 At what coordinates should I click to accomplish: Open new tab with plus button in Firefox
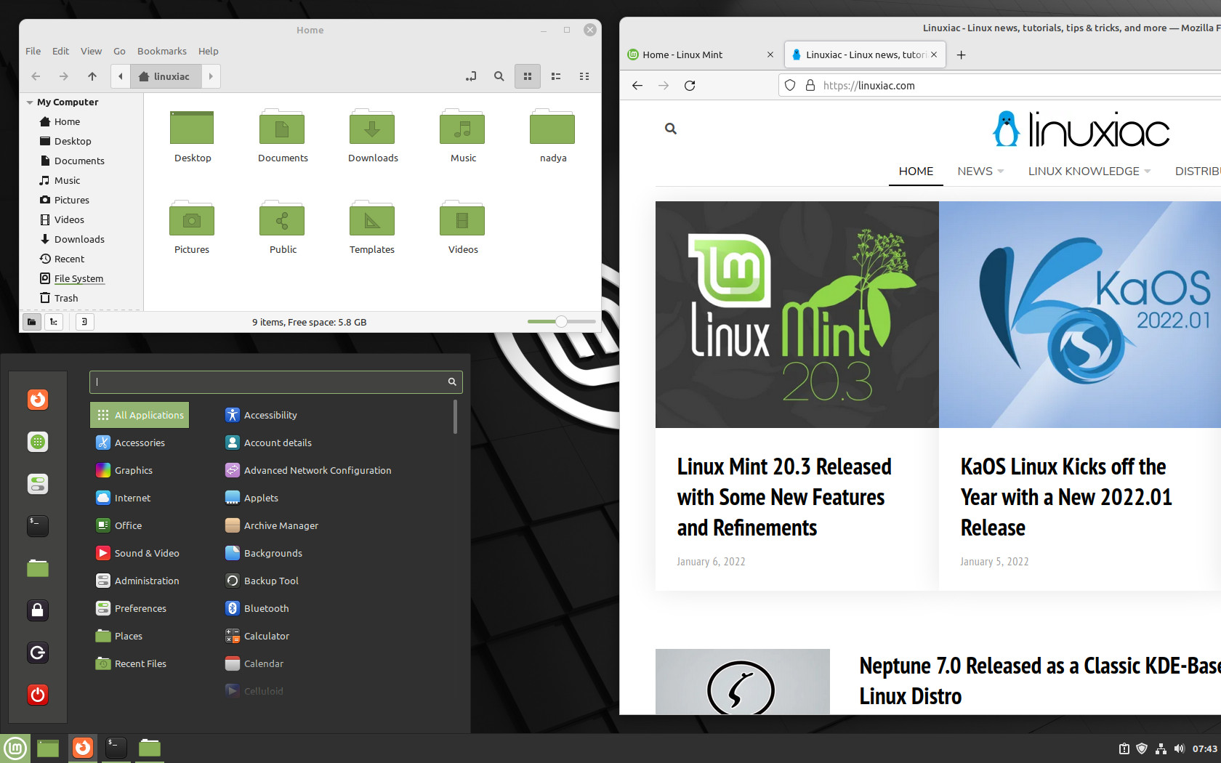tap(961, 55)
